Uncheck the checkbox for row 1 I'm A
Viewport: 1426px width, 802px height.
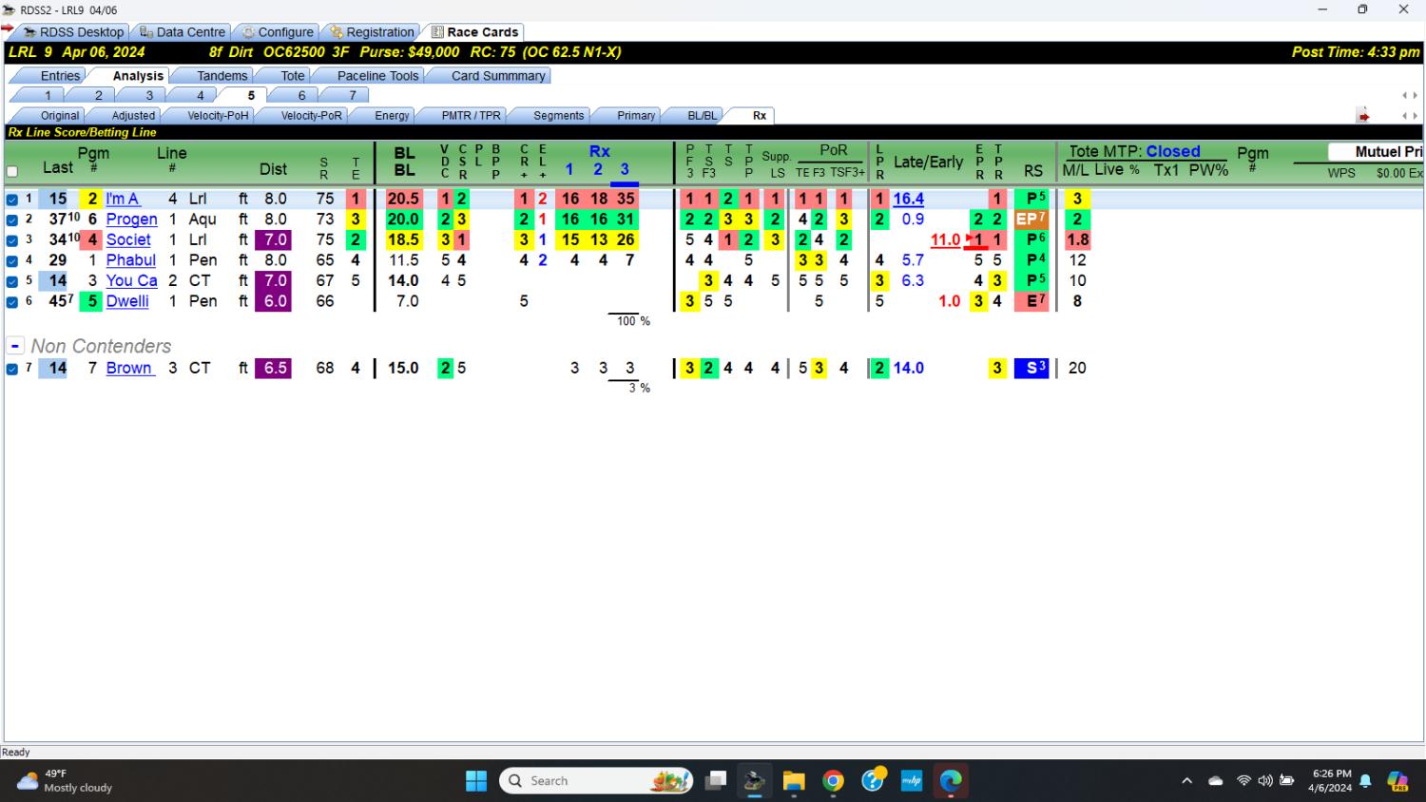point(12,200)
